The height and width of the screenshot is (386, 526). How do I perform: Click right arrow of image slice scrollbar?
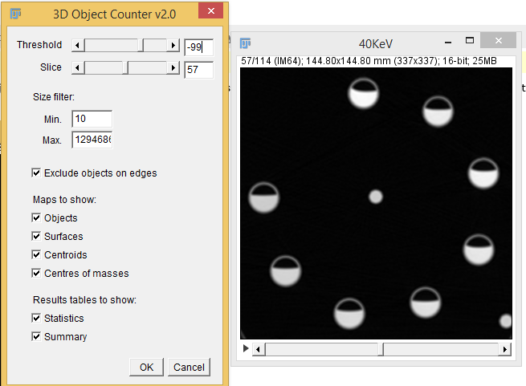coord(505,349)
